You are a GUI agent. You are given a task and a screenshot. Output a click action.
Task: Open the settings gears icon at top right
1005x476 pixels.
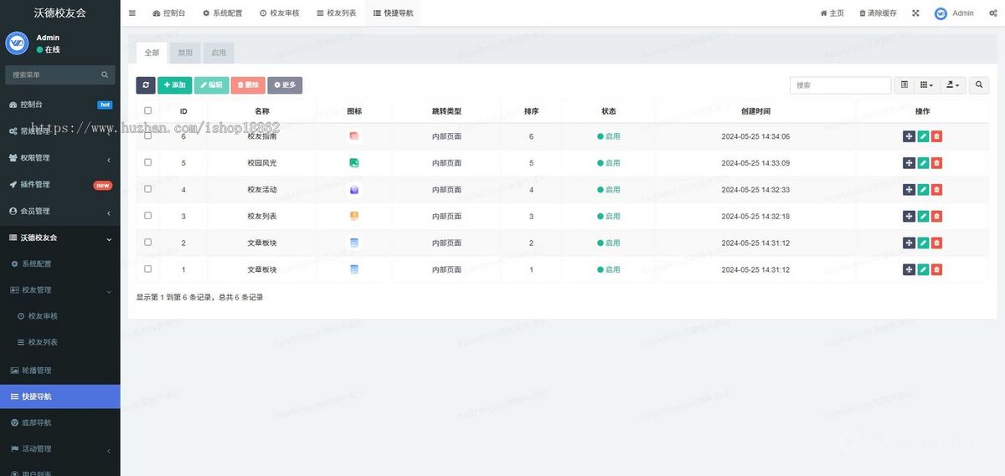[992, 13]
